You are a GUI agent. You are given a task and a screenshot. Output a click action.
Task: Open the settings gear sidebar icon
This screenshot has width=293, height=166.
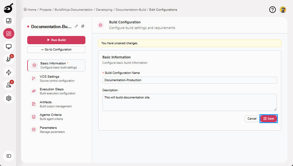9,98
